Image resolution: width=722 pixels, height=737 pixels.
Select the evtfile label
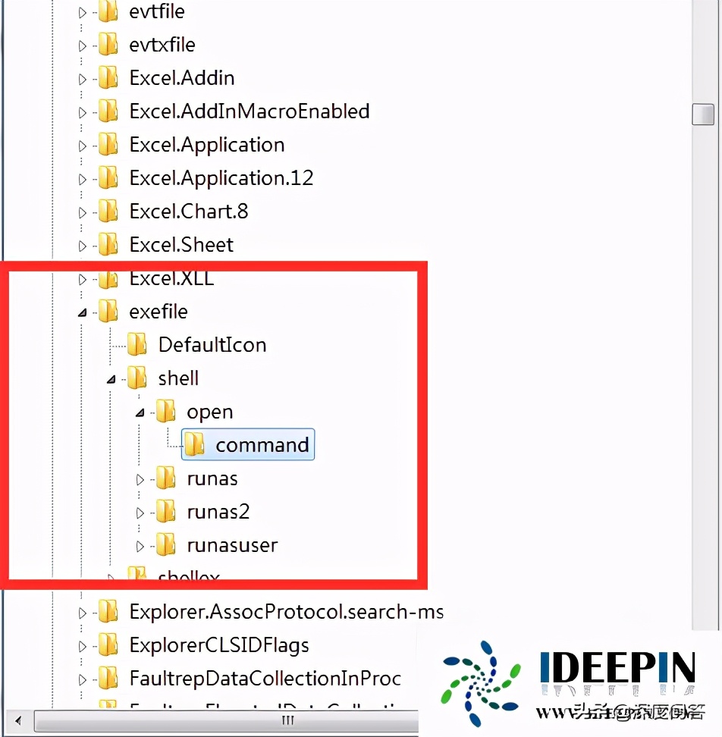click(157, 11)
